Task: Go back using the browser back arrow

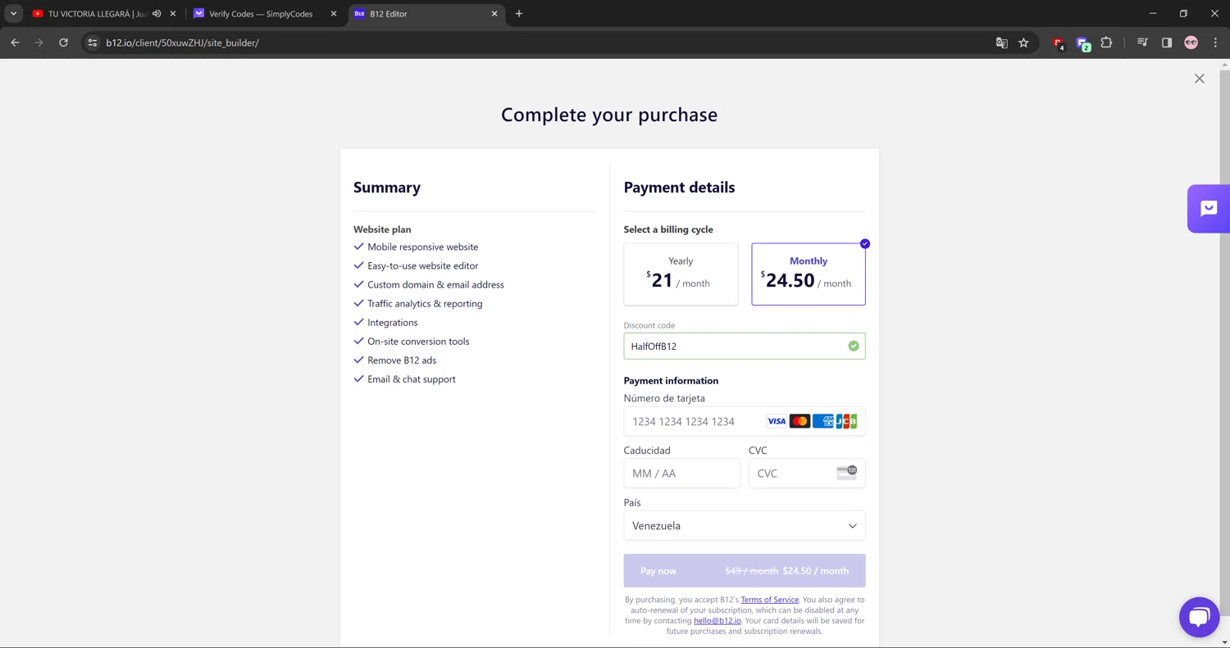Action: click(x=15, y=43)
